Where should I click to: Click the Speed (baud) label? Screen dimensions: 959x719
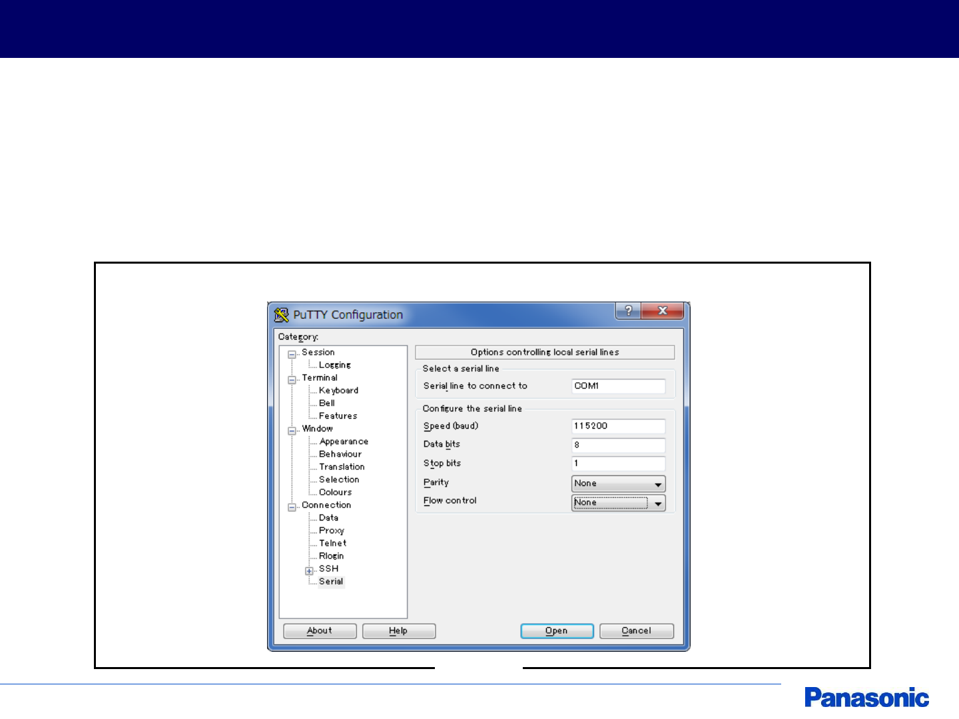(451, 426)
